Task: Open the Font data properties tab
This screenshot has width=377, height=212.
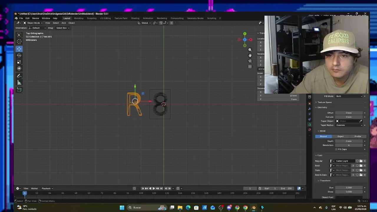Action: click(310, 125)
